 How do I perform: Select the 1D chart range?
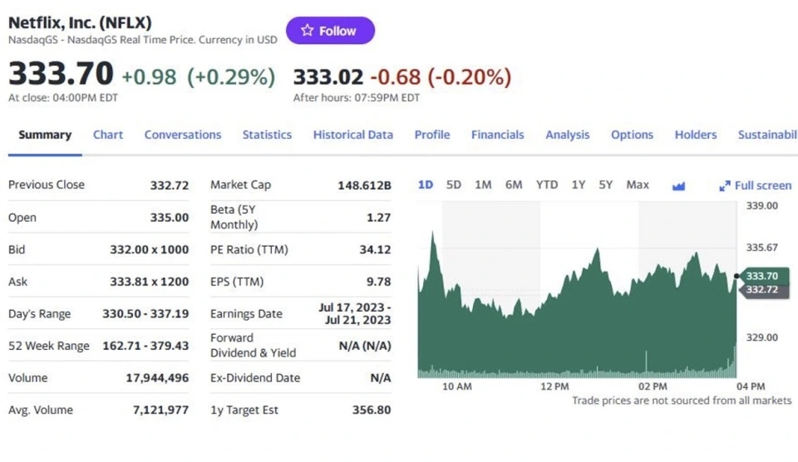click(425, 184)
